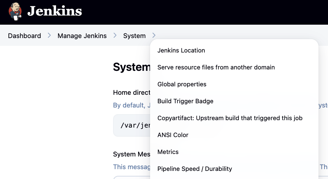Click the System page heading
The width and height of the screenshot is (328, 179).
click(131, 67)
